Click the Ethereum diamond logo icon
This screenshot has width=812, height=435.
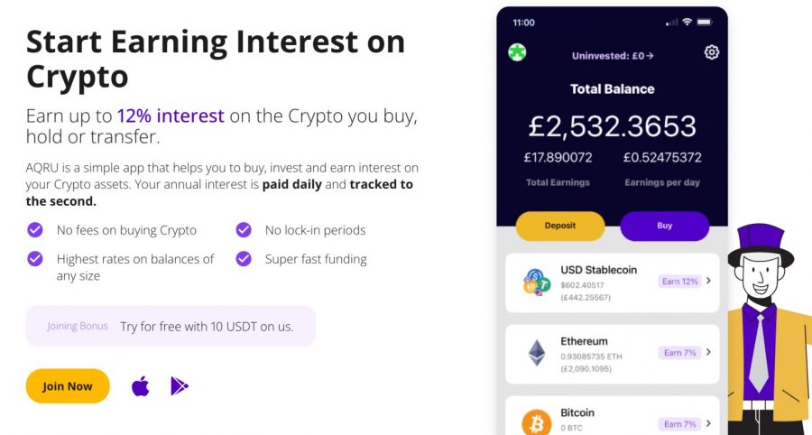point(537,353)
